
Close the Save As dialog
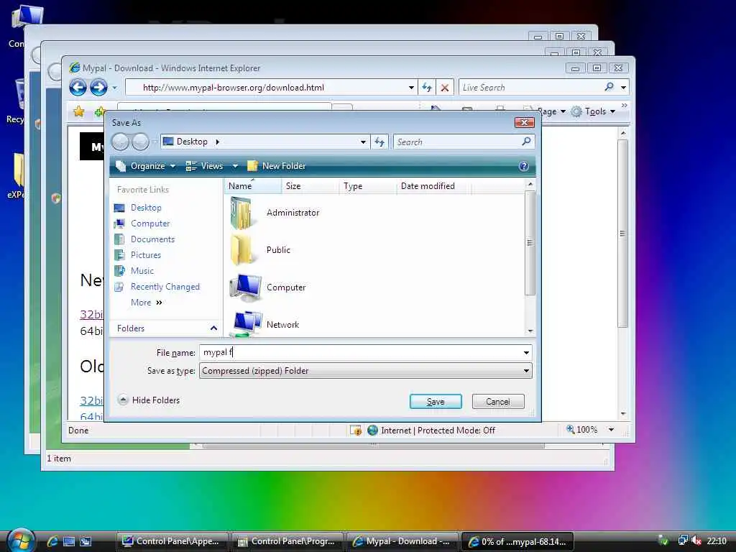point(524,122)
